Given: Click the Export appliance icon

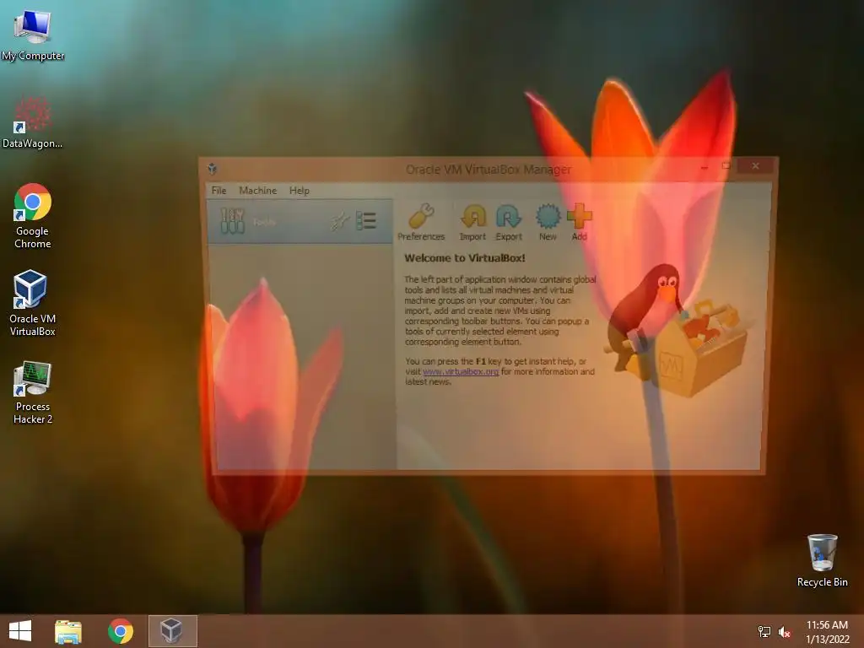Looking at the screenshot, I should click(x=508, y=222).
